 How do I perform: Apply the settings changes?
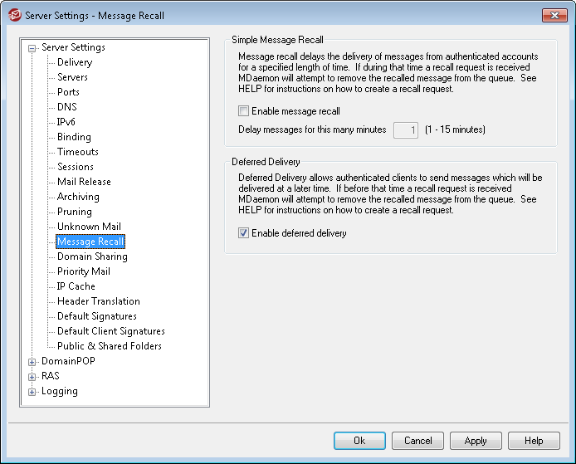476,441
